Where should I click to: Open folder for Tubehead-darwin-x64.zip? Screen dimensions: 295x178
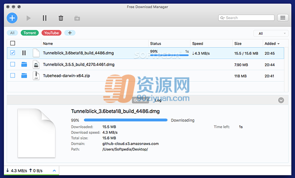pos(24,76)
